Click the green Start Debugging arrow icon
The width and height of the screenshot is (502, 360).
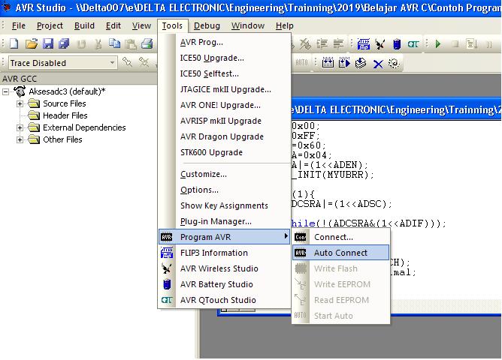point(438,44)
